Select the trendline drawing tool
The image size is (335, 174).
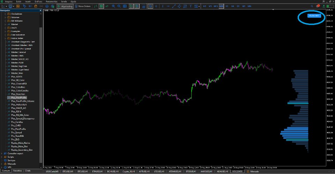174,6
